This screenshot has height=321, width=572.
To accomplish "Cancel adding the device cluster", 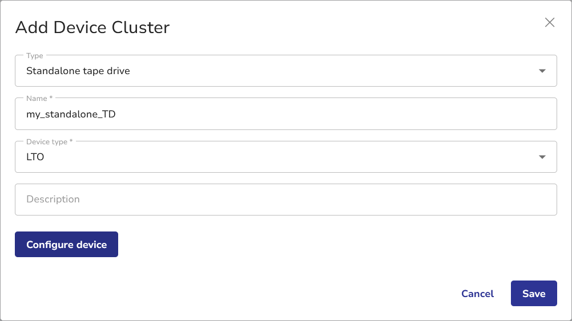I will 477,294.
